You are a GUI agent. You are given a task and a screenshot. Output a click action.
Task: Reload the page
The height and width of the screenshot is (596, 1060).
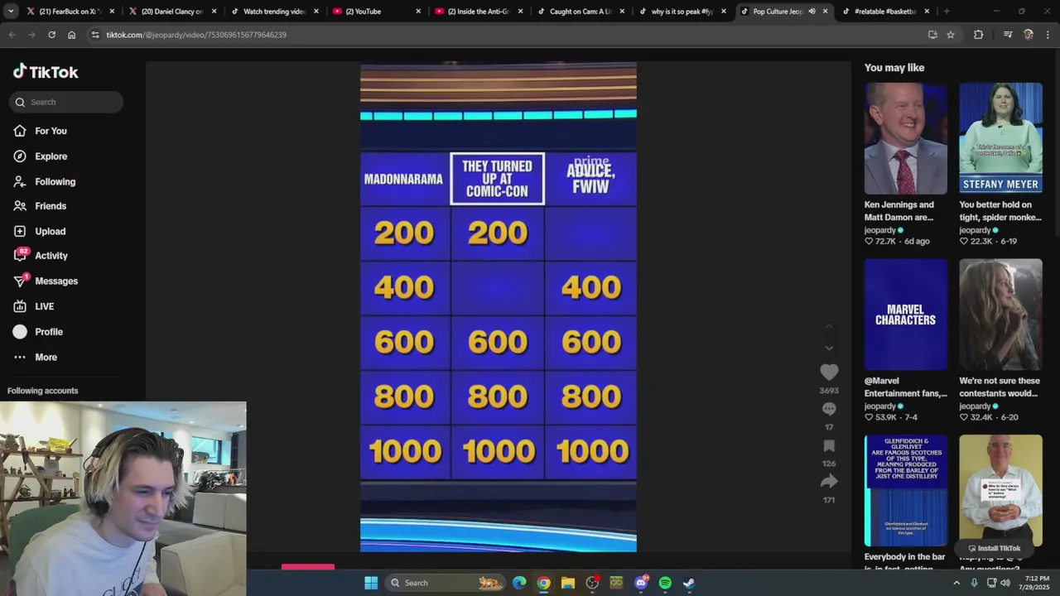pyautogui.click(x=51, y=35)
